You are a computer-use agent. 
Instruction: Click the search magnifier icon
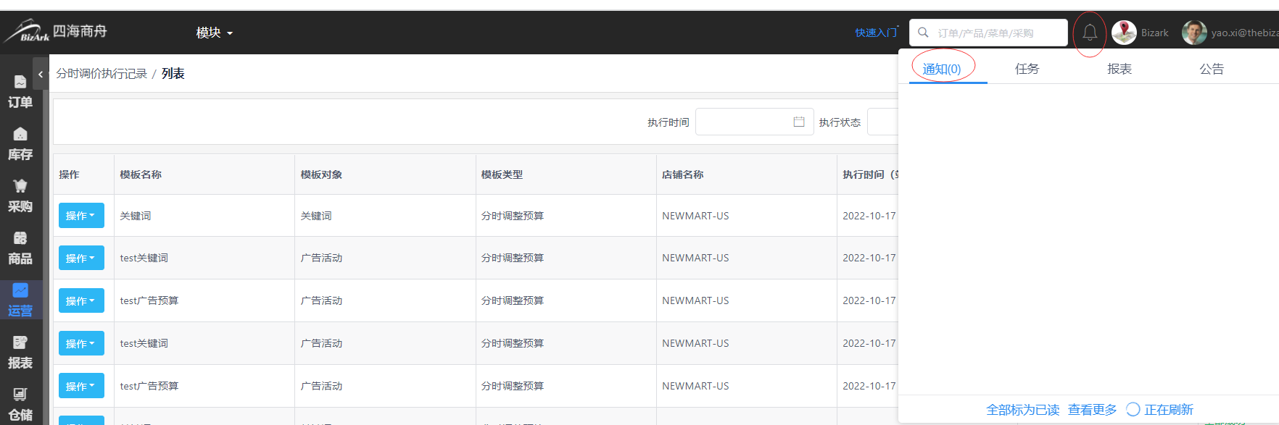coord(923,33)
